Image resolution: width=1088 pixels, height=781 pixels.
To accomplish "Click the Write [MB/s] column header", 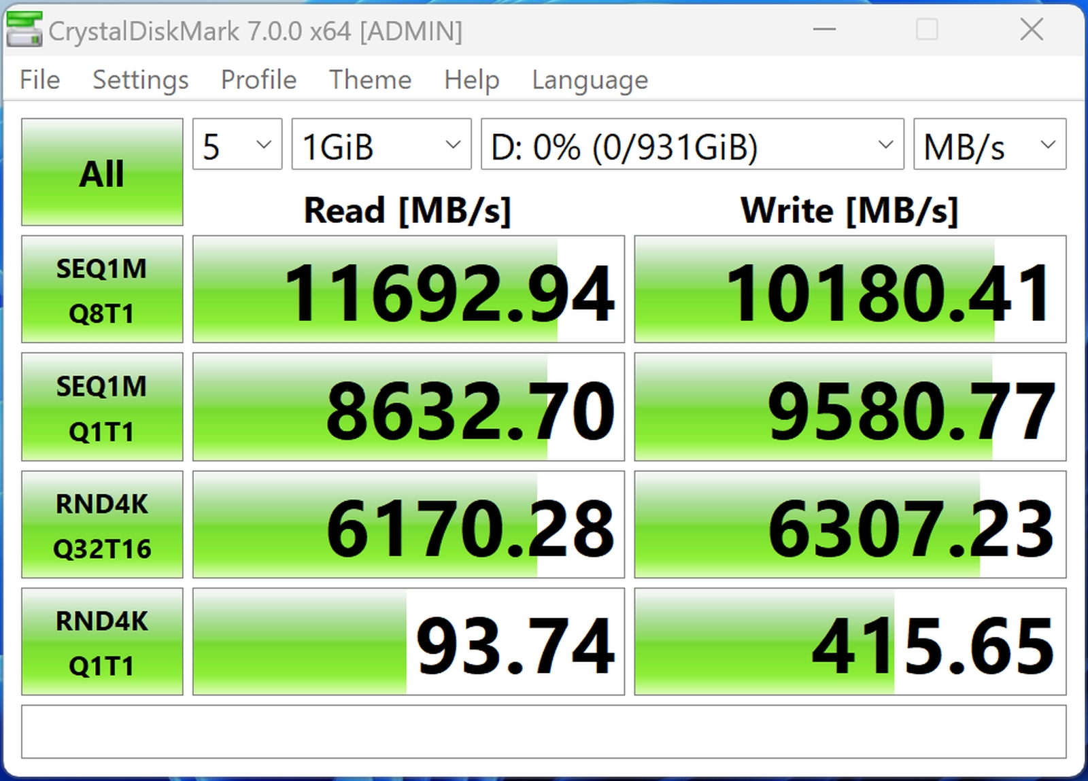I will pos(849,210).
